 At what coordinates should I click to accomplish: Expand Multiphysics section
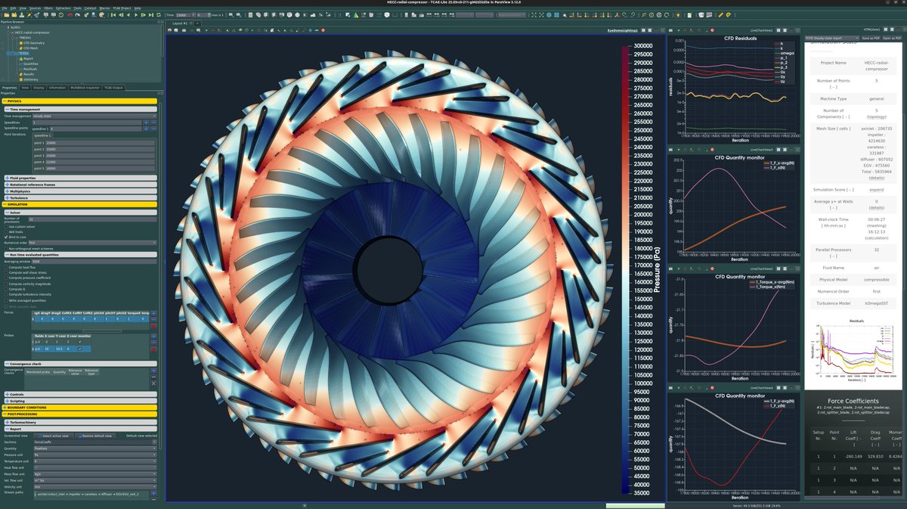81,191
